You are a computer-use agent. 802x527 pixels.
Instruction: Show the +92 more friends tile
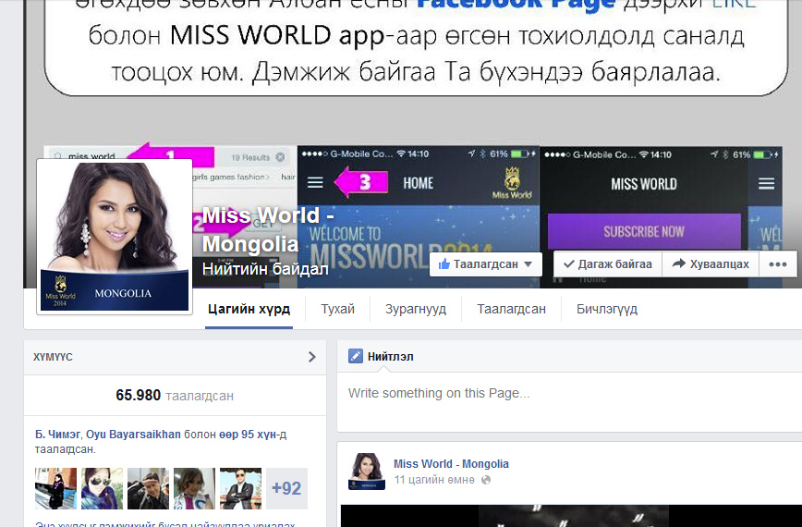coord(287,488)
